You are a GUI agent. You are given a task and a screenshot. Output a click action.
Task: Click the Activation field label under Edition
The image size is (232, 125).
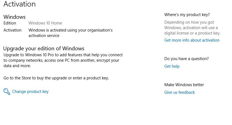click(12, 30)
